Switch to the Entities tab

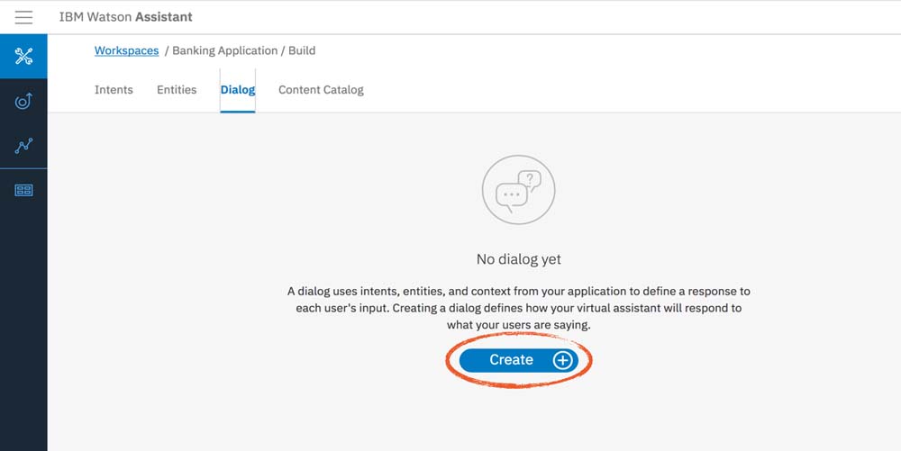click(x=177, y=90)
